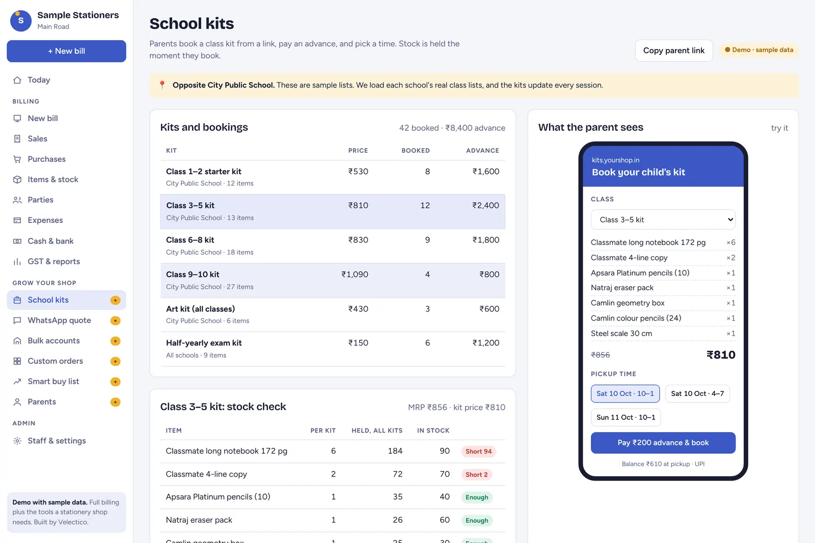
Task: Click the Today home icon
Action: (17, 80)
